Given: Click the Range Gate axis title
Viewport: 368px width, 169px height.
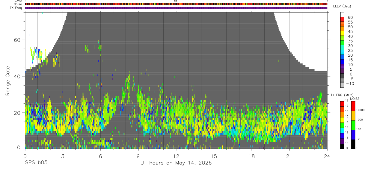Looking at the screenshot, I should (x=8, y=81).
